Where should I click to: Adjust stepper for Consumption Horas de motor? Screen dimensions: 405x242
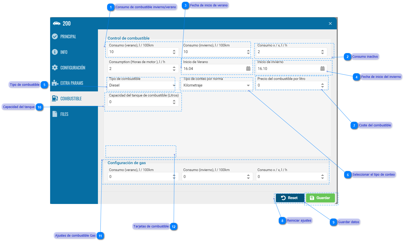pyautogui.click(x=174, y=69)
